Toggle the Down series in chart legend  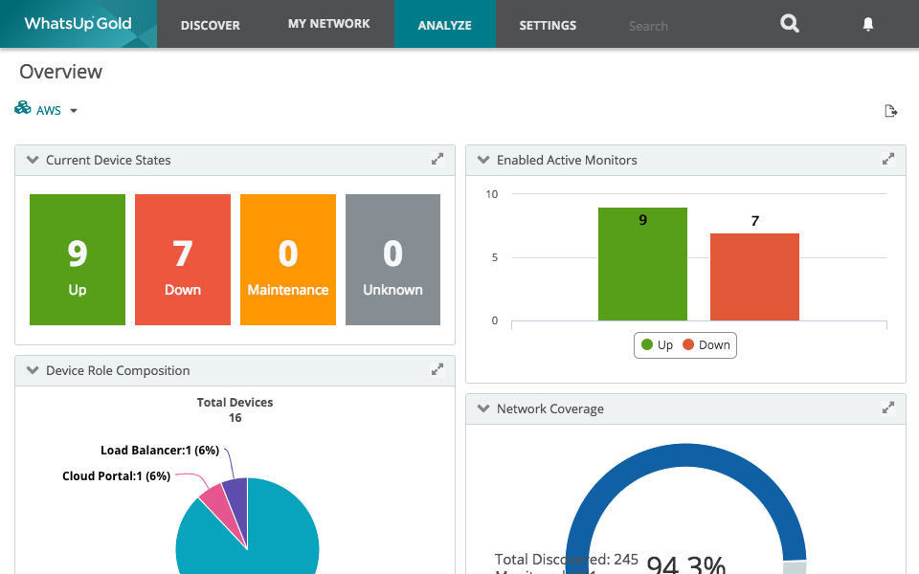pyautogui.click(x=706, y=345)
